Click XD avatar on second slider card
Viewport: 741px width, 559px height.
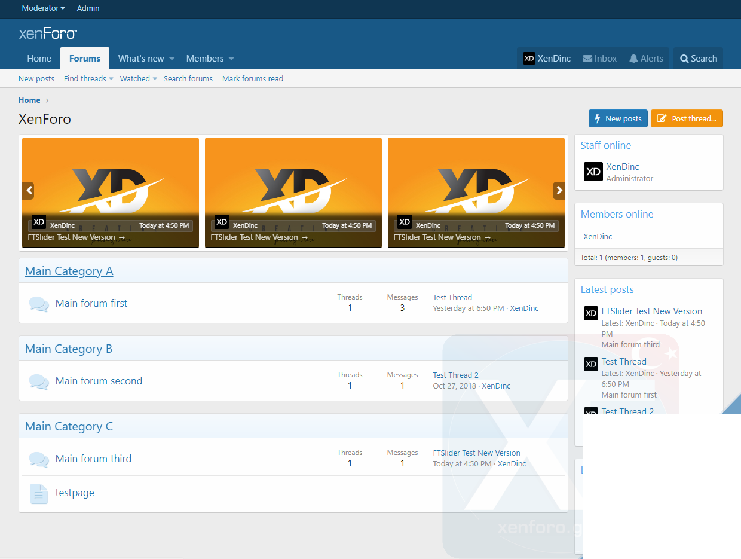[222, 222]
